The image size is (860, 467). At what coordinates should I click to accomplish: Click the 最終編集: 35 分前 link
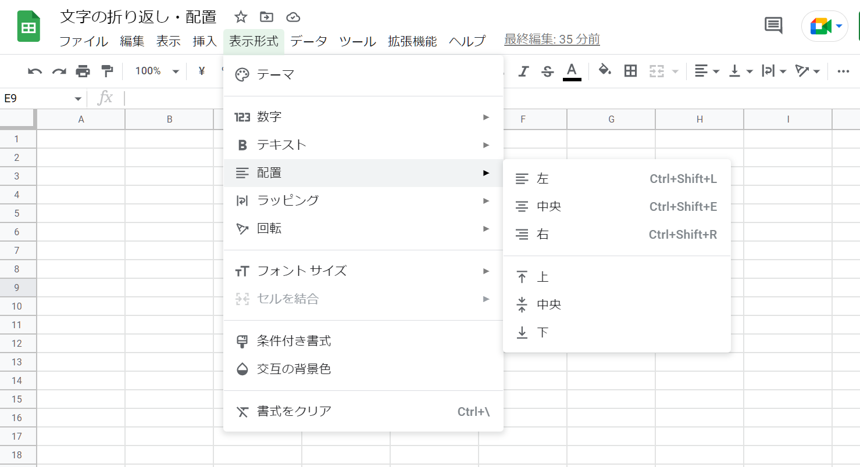tap(551, 39)
